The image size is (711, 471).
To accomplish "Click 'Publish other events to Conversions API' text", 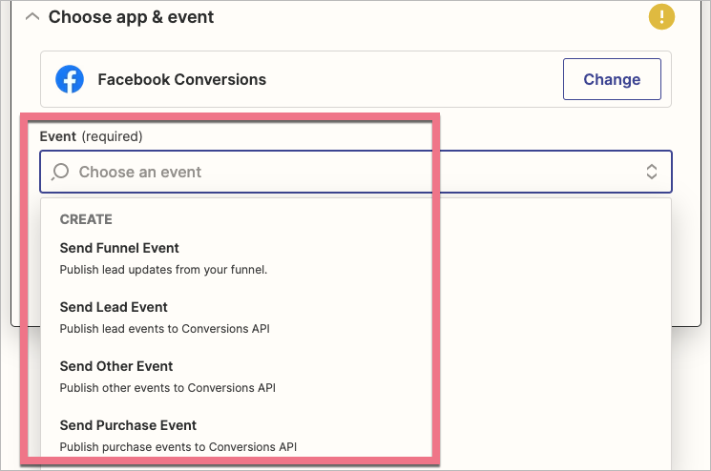I will click(168, 388).
